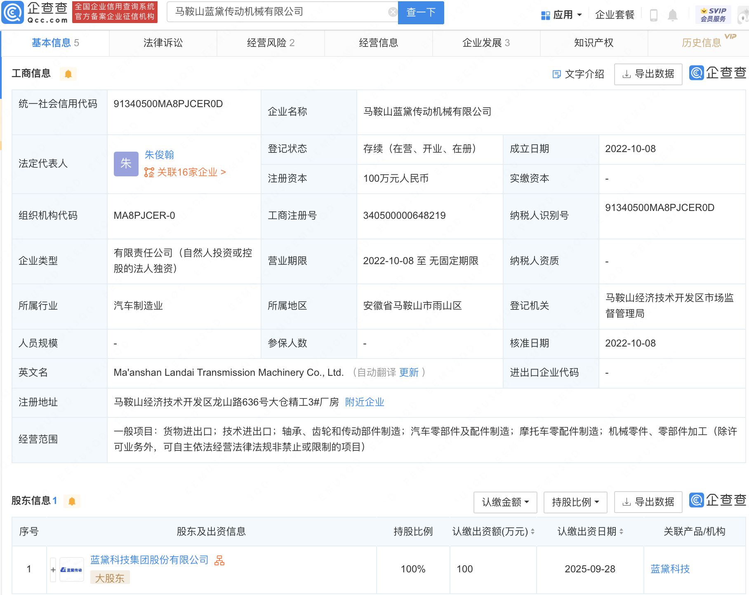Open the 应用 dropdown menu
The image size is (749, 595).
click(x=561, y=15)
